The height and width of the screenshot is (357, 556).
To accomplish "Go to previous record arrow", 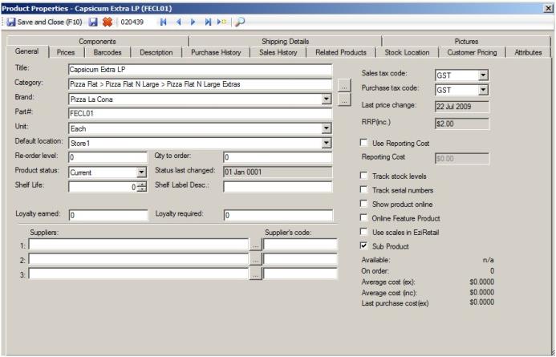I will click(179, 22).
